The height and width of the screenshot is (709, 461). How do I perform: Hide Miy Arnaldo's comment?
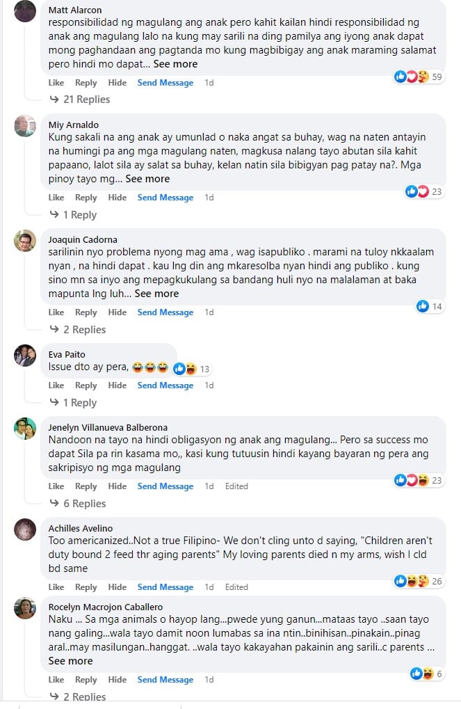point(118,198)
